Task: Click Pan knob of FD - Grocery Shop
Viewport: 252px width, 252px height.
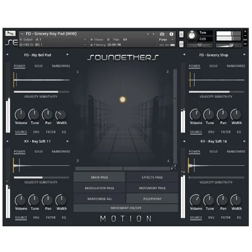Action: [223, 114]
